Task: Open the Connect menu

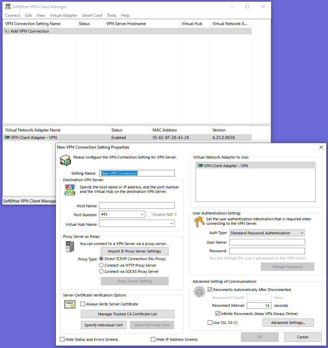Action: (12, 15)
